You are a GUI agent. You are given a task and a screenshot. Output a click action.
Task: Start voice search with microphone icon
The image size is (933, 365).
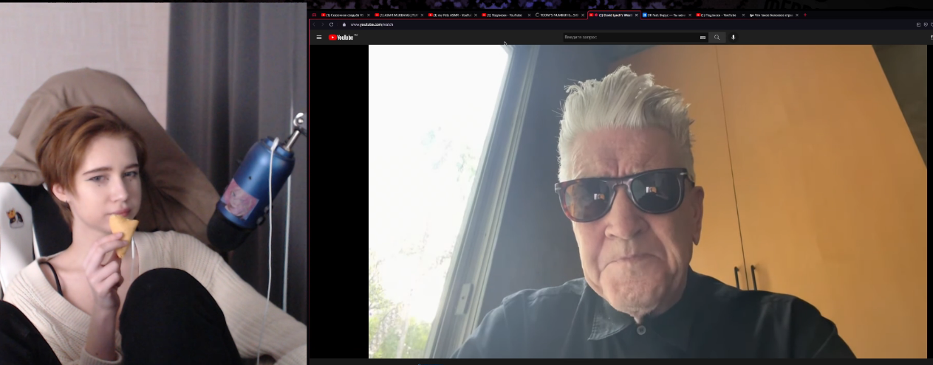[734, 37]
